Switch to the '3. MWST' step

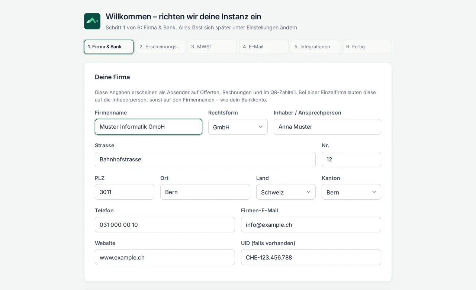point(212,47)
